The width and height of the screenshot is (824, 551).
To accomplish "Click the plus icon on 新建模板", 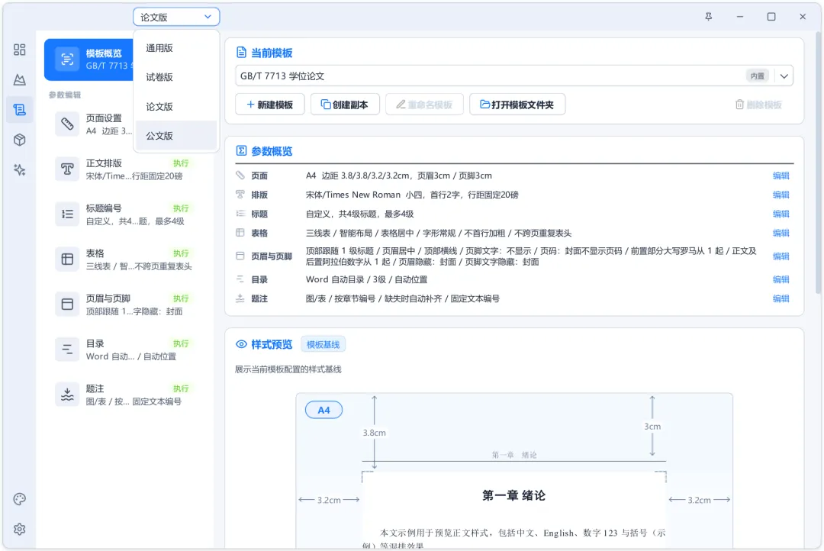I will (x=251, y=105).
